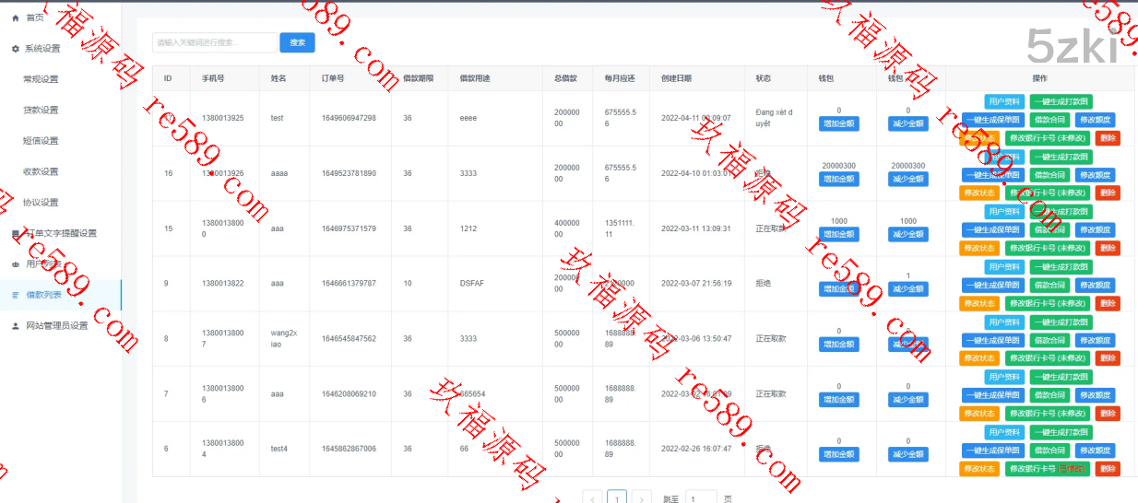1138x503 pixels.
Task: Click the list icon beside 借款列表
Action: [x=15, y=295]
